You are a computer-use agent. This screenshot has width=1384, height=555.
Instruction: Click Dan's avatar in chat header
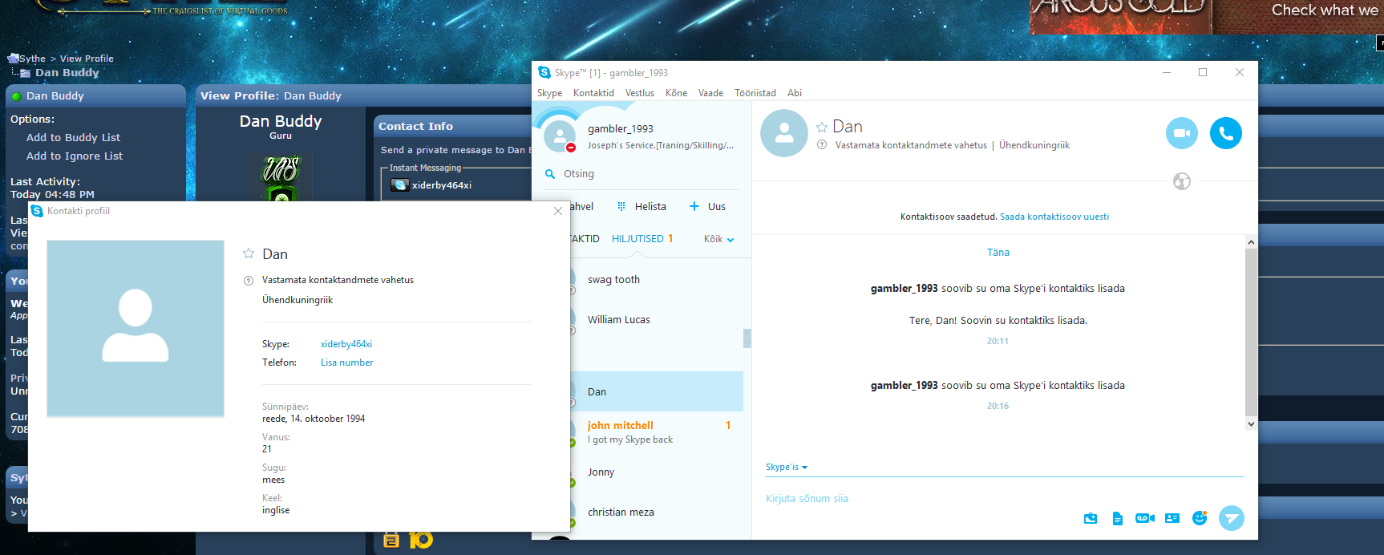[784, 133]
